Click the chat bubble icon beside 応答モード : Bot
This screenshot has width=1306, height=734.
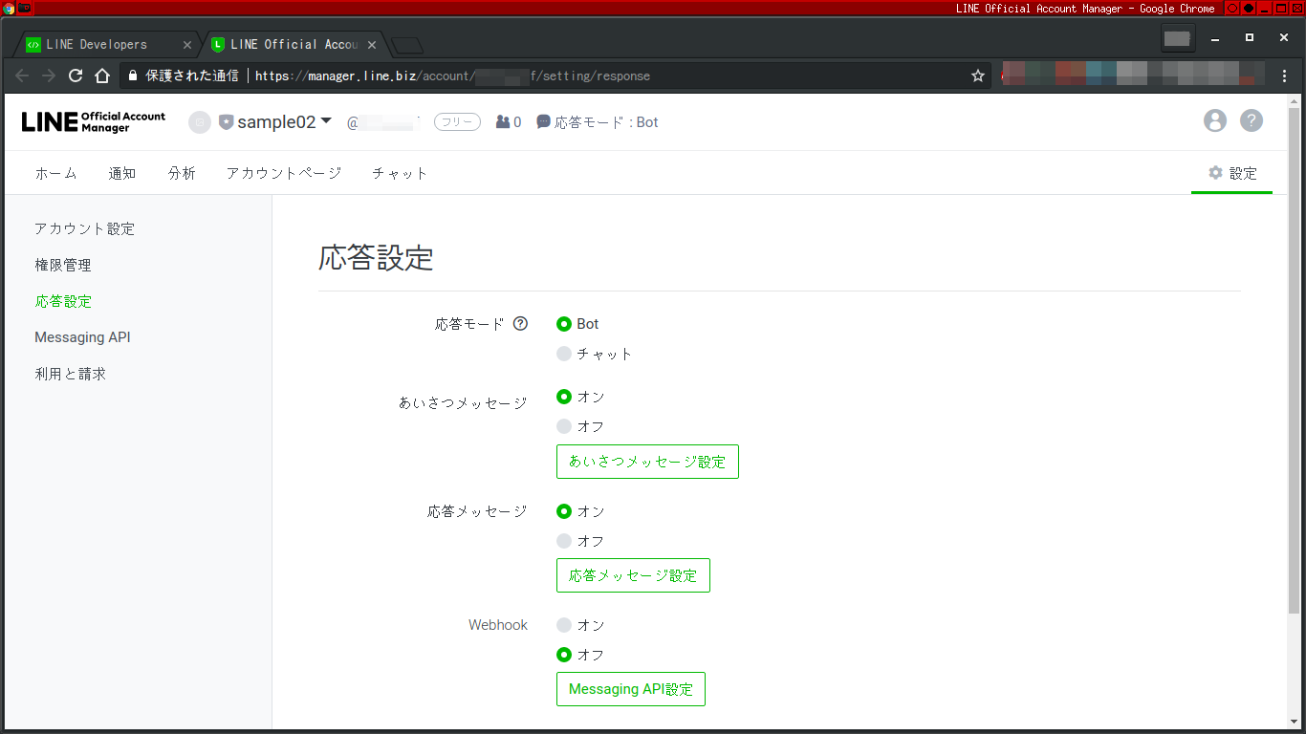(x=544, y=121)
